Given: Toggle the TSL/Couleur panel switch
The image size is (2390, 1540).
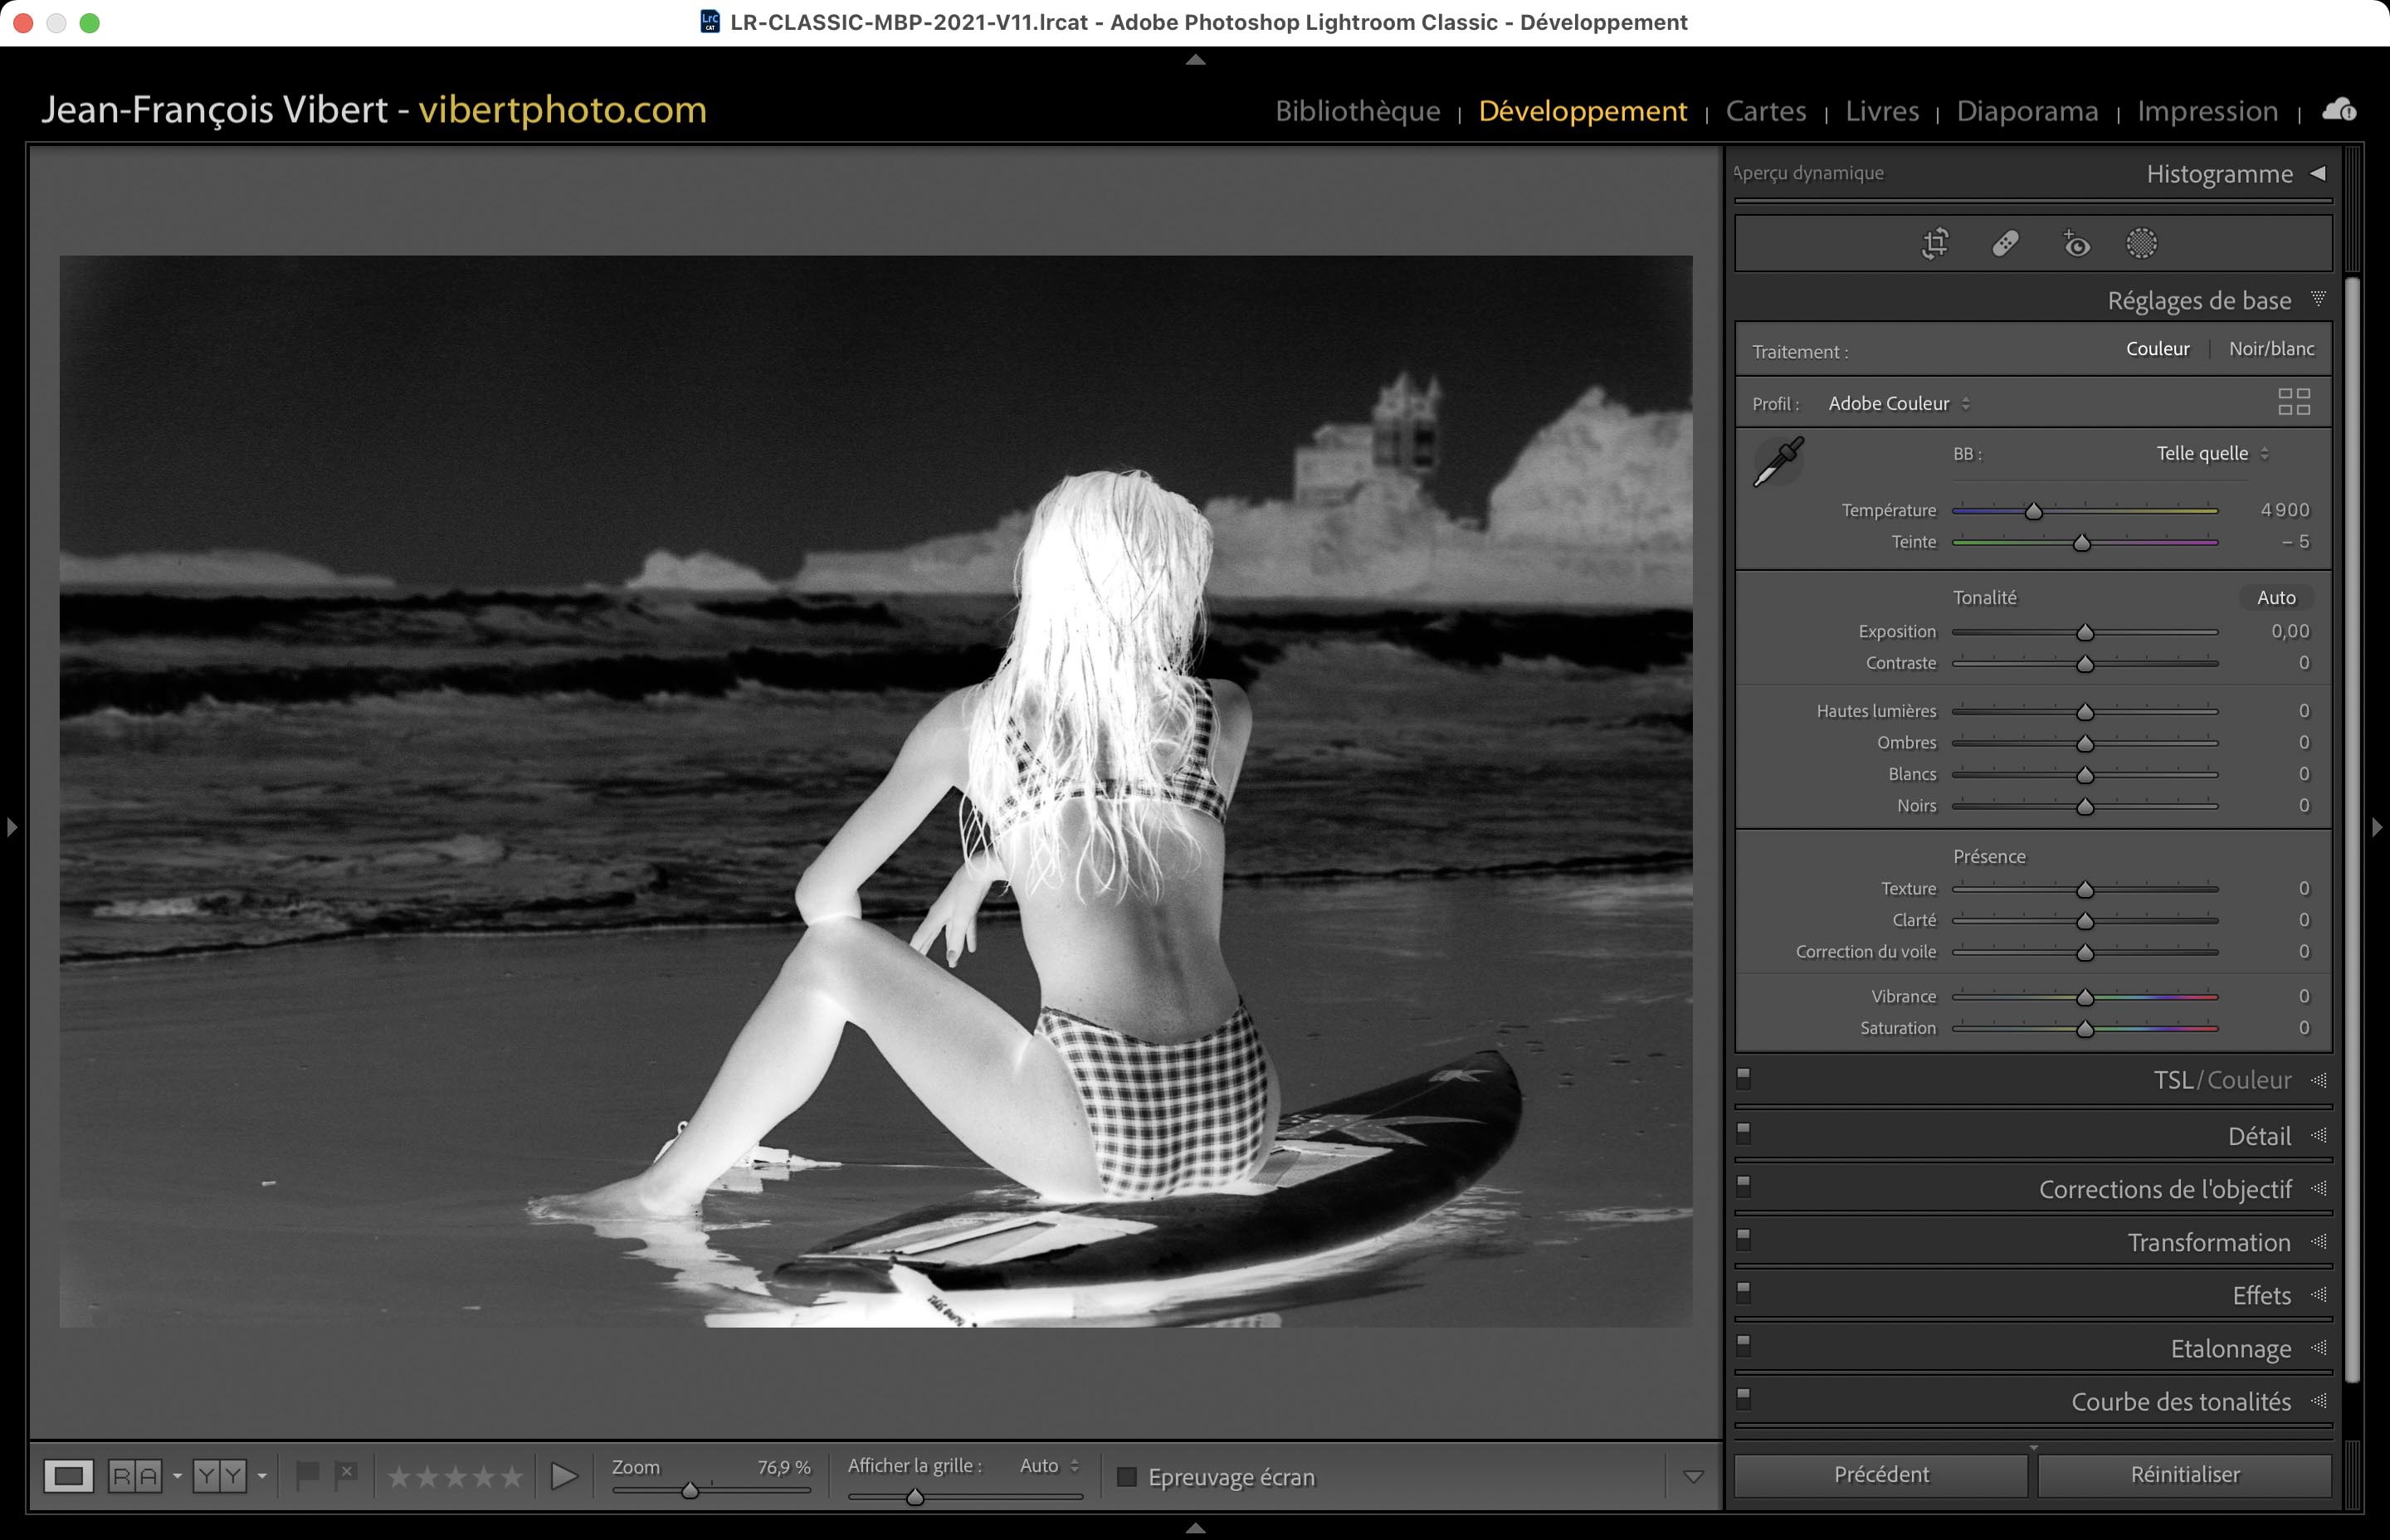Looking at the screenshot, I should pos(1744,1078).
